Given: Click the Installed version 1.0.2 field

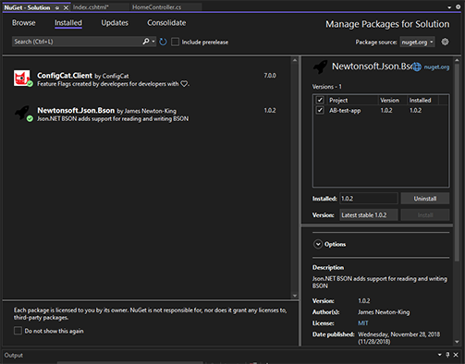Looking at the screenshot, I should (x=369, y=199).
